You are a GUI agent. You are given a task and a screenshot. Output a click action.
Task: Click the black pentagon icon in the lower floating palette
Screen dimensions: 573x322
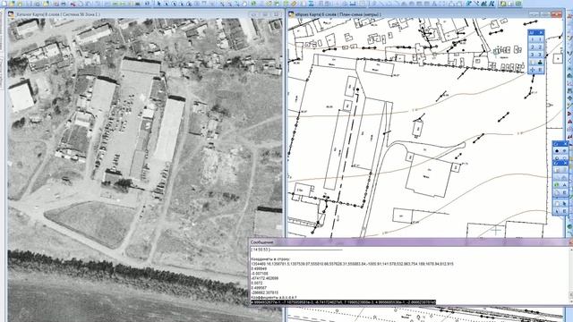point(557,151)
